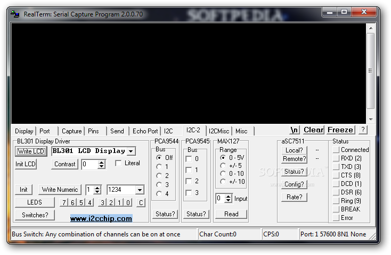Switch to the I2C tab
The height and width of the screenshot is (255, 391).
(x=168, y=131)
